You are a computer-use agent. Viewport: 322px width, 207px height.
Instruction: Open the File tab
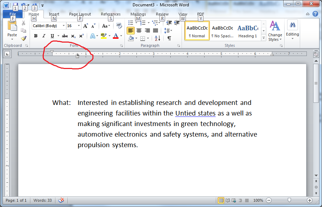point(13,14)
